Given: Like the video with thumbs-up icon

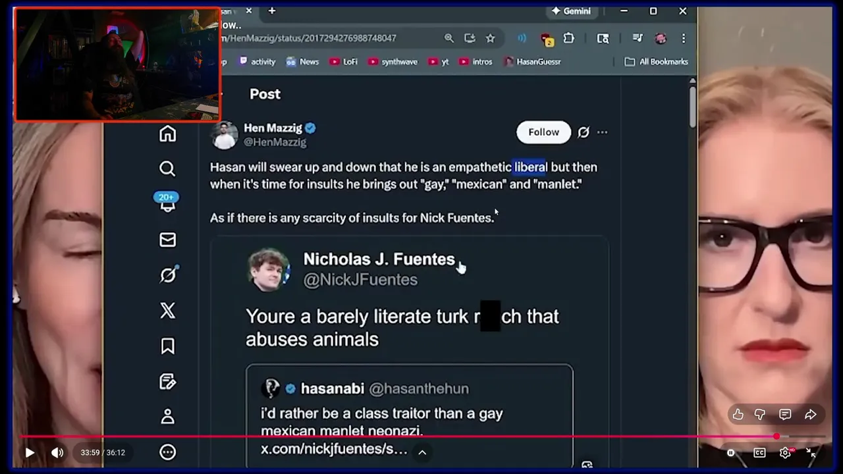Looking at the screenshot, I should [x=738, y=414].
